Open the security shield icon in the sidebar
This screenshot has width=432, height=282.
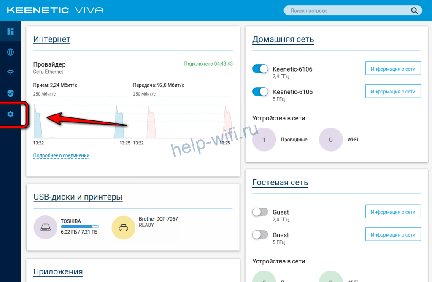(x=11, y=93)
